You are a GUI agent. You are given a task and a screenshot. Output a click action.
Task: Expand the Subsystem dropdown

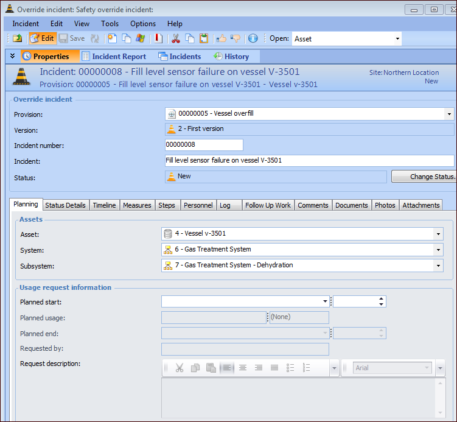[438, 266]
